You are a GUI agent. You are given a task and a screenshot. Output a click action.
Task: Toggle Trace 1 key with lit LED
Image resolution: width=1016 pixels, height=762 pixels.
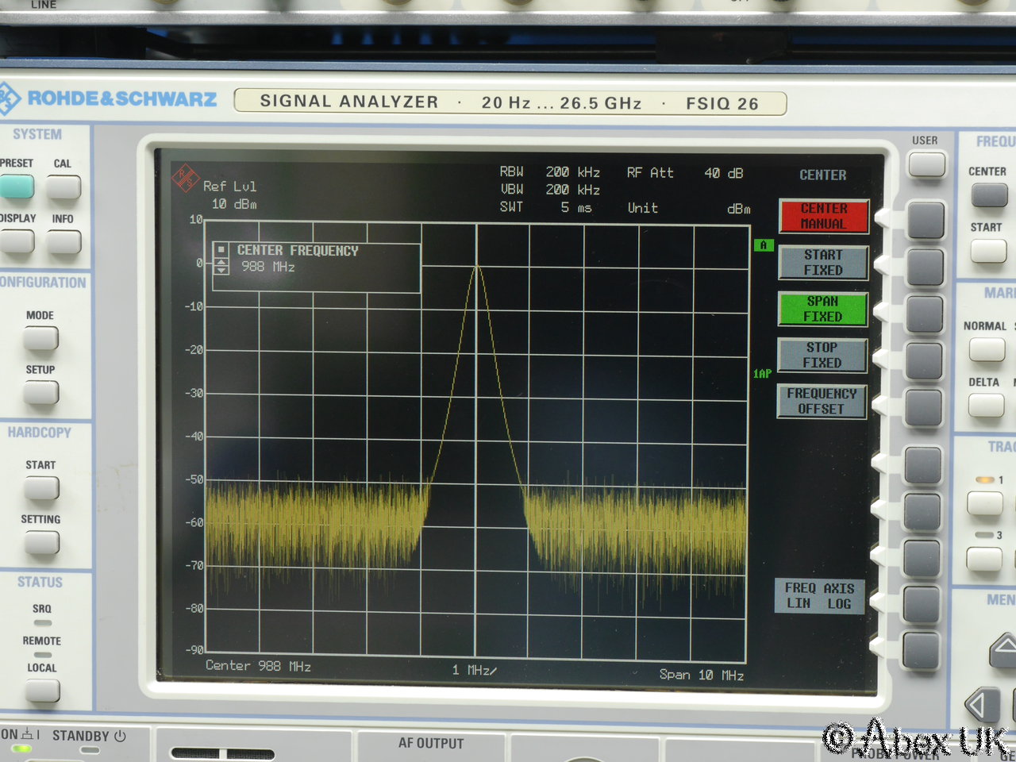coord(984,502)
